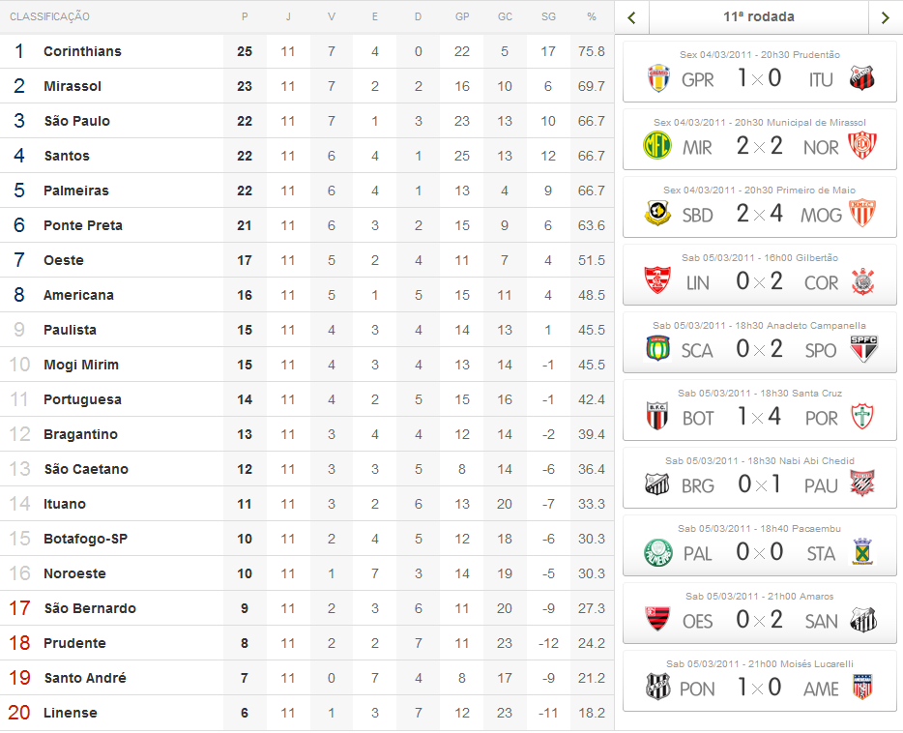The width and height of the screenshot is (903, 733).
Task: Select Santo André in the classification table
Action: click(85, 678)
